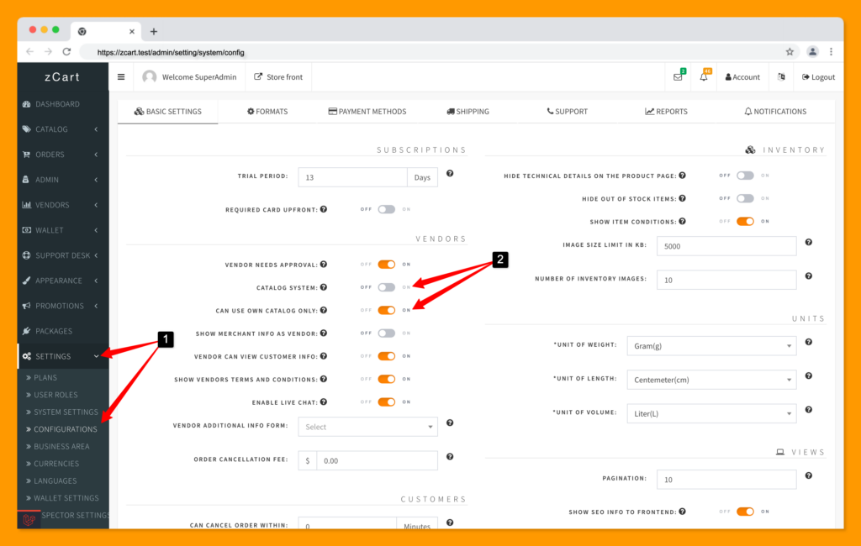This screenshot has width=861, height=546.
Task: Turn off Enable Live Chat
Action: click(387, 402)
